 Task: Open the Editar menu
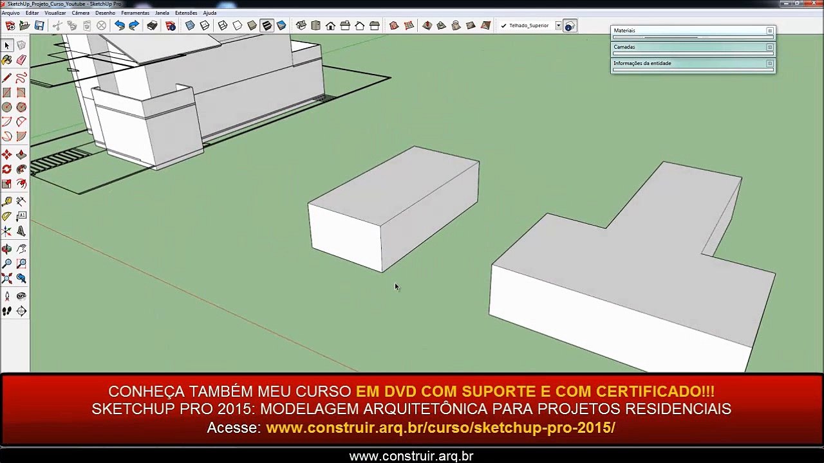coord(32,13)
